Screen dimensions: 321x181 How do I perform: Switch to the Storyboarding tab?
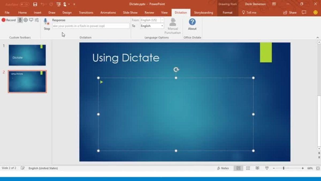click(x=204, y=12)
